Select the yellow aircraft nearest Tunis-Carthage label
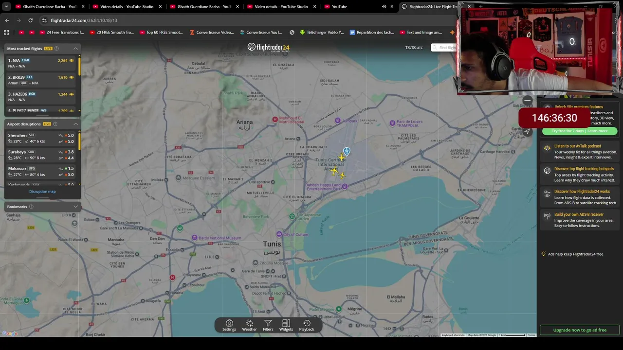623x350 pixels. 342,157
